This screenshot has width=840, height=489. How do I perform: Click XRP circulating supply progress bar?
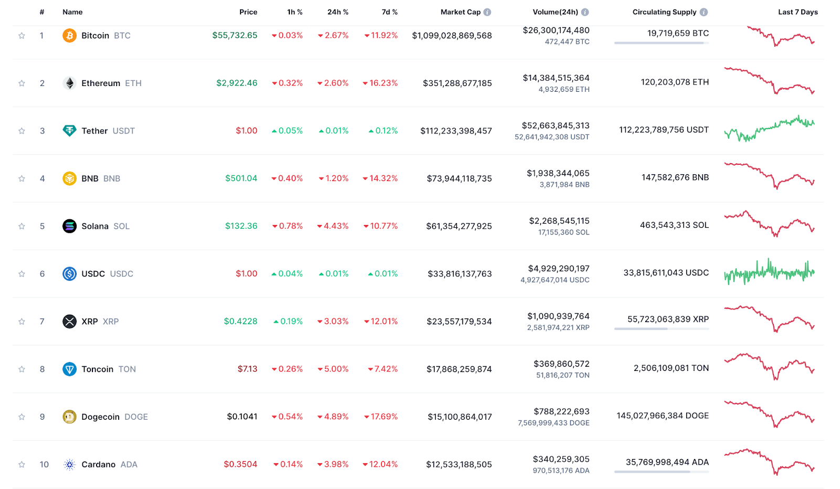coord(661,329)
